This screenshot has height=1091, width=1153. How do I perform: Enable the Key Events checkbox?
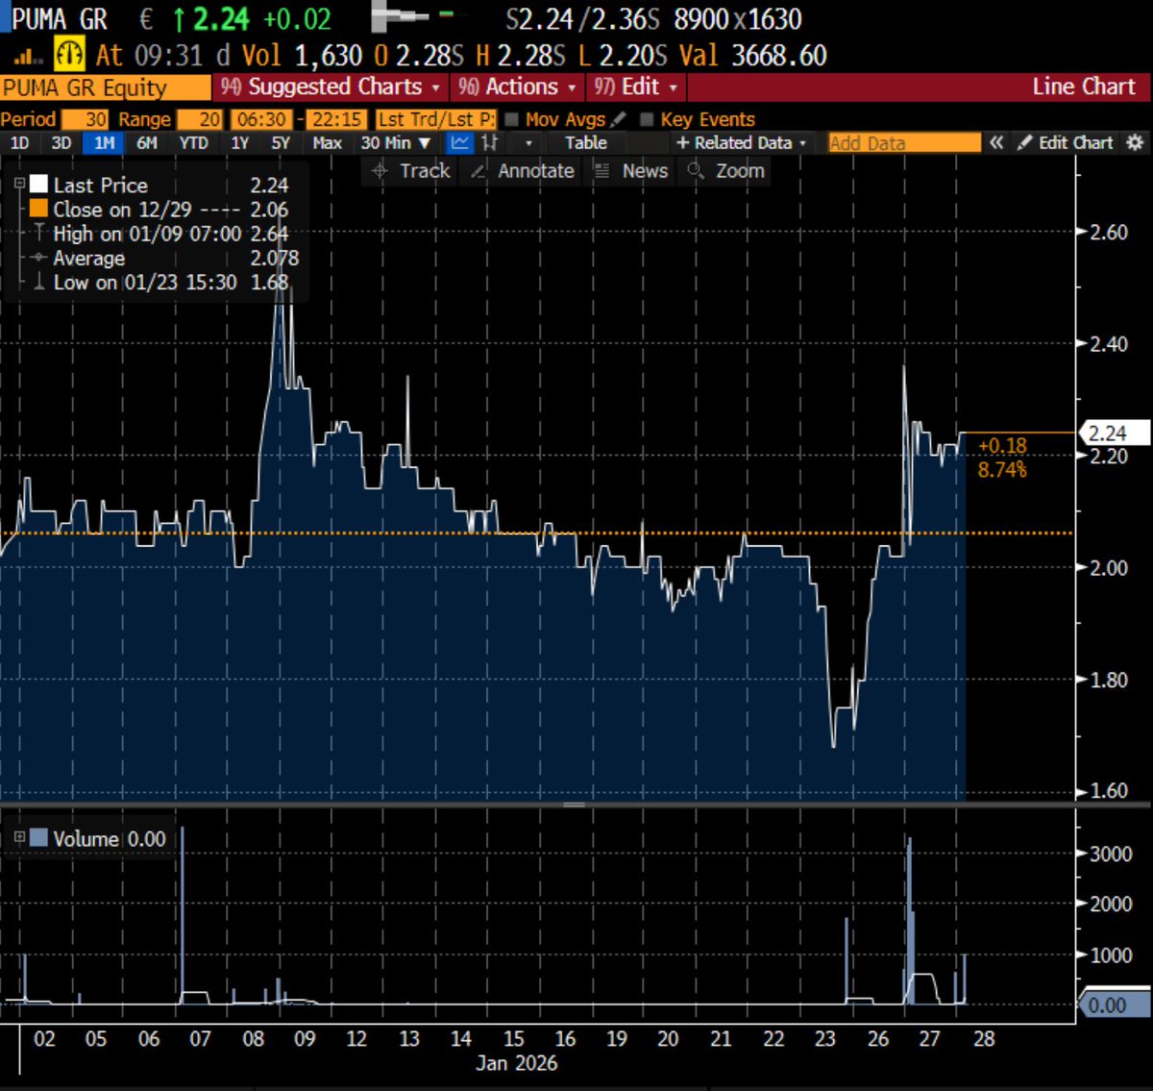(649, 119)
